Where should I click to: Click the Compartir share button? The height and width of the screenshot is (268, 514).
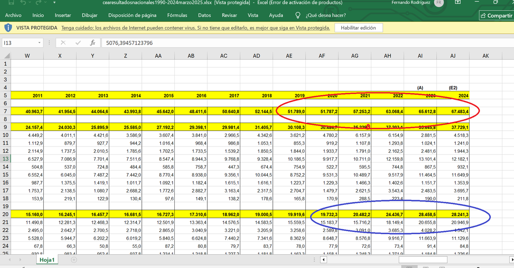click(496, 15)
